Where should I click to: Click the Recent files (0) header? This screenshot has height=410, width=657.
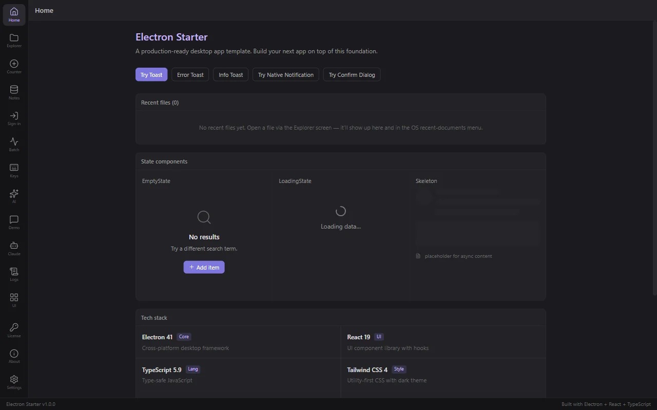(160, 102)
